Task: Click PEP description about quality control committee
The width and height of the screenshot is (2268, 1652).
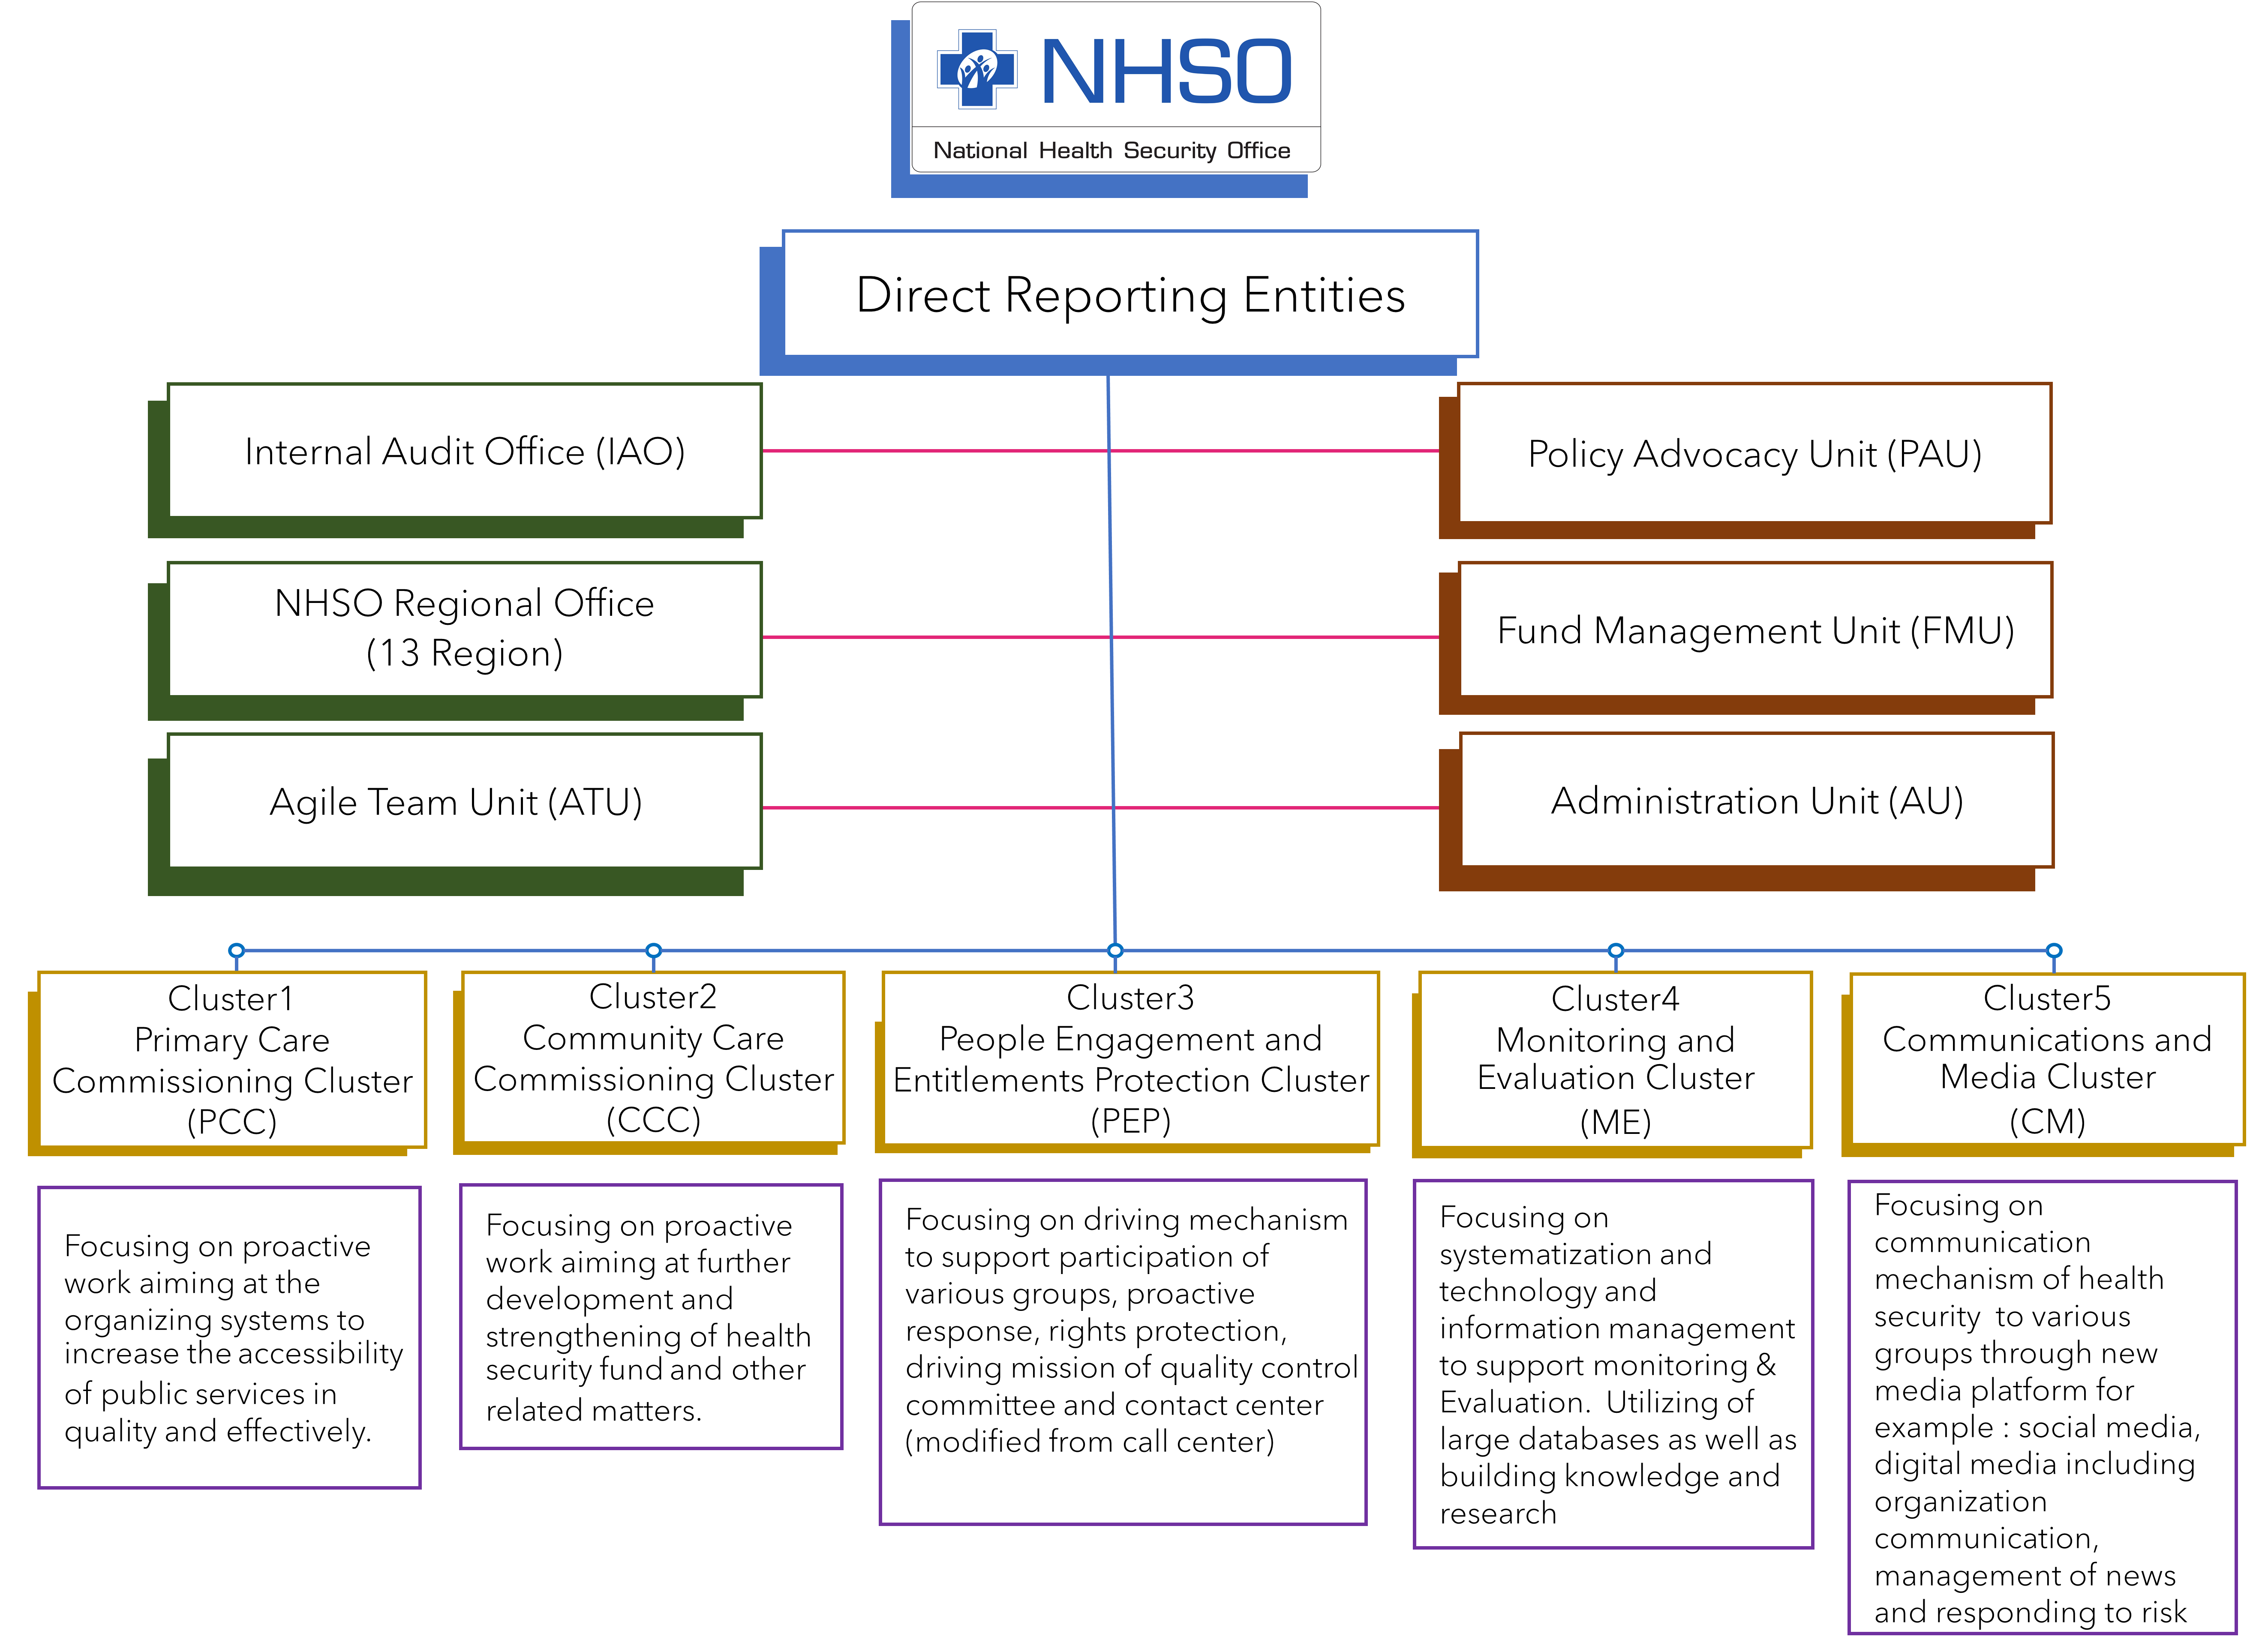Action: pyautogui.click(x=1123, y=1352)
